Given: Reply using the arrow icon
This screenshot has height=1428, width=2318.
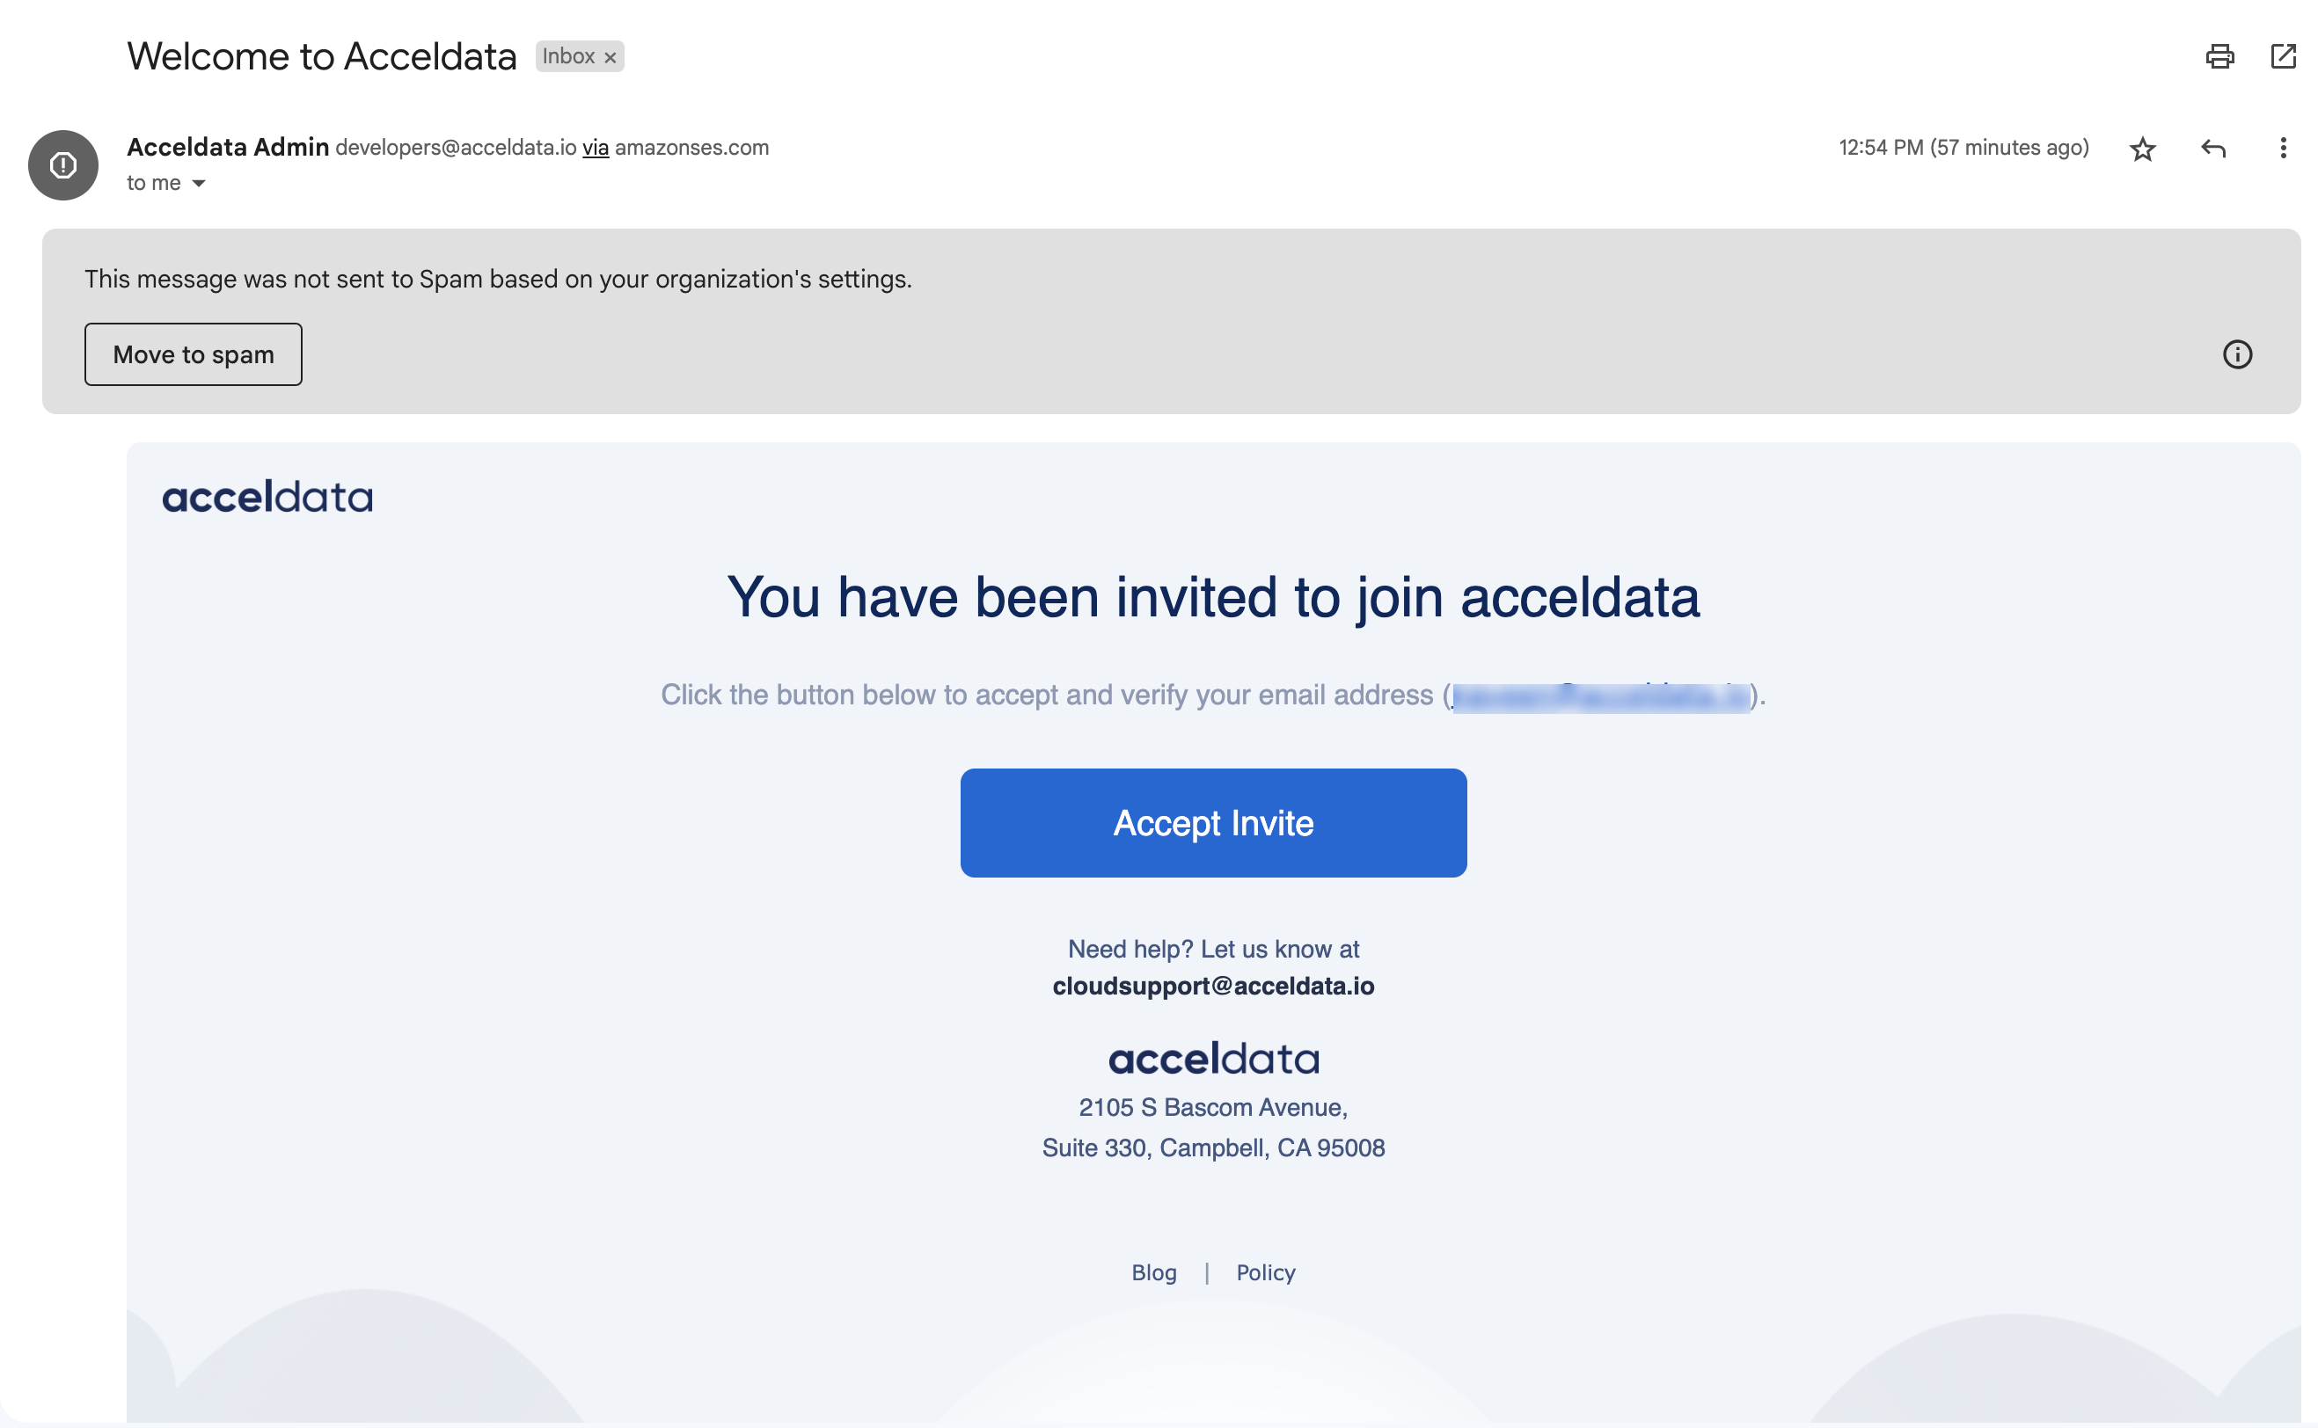Looking at the screenshot, I should click(x=2213, y=149).
